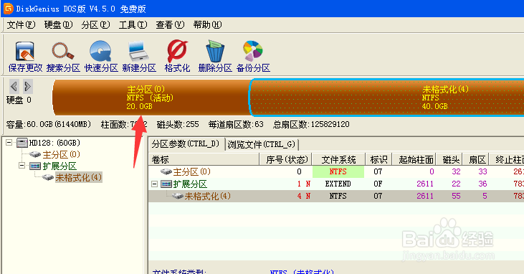
Task: Open the 硬盘(D) menu
Action: tap(58, 25)
